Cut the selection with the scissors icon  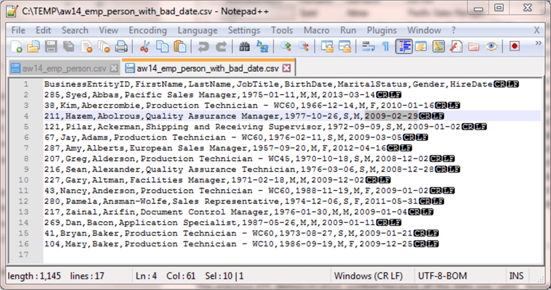click(144, 46)
